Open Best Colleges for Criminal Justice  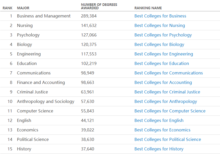point(167,92)
